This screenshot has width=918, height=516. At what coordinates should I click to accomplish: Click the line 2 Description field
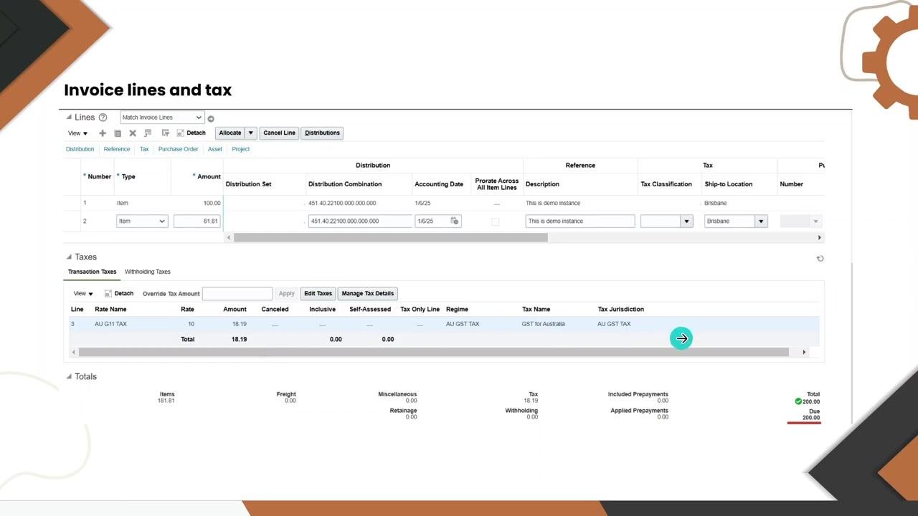[x=580, y=221]
